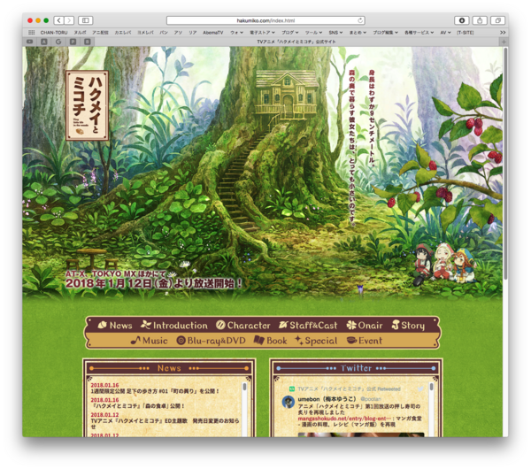Go to the Blu-ray&DVD menu item
531x469 pixels.
212,341
